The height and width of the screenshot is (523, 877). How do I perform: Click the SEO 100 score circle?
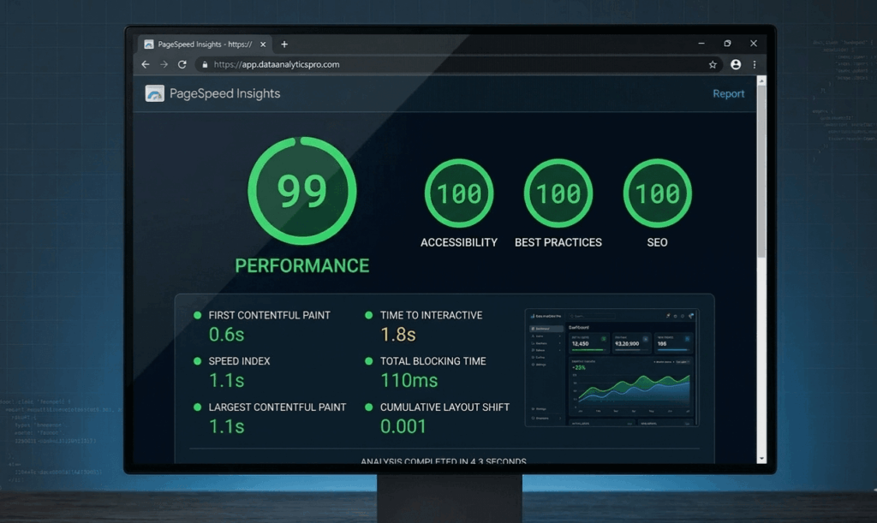coord(657,193)
